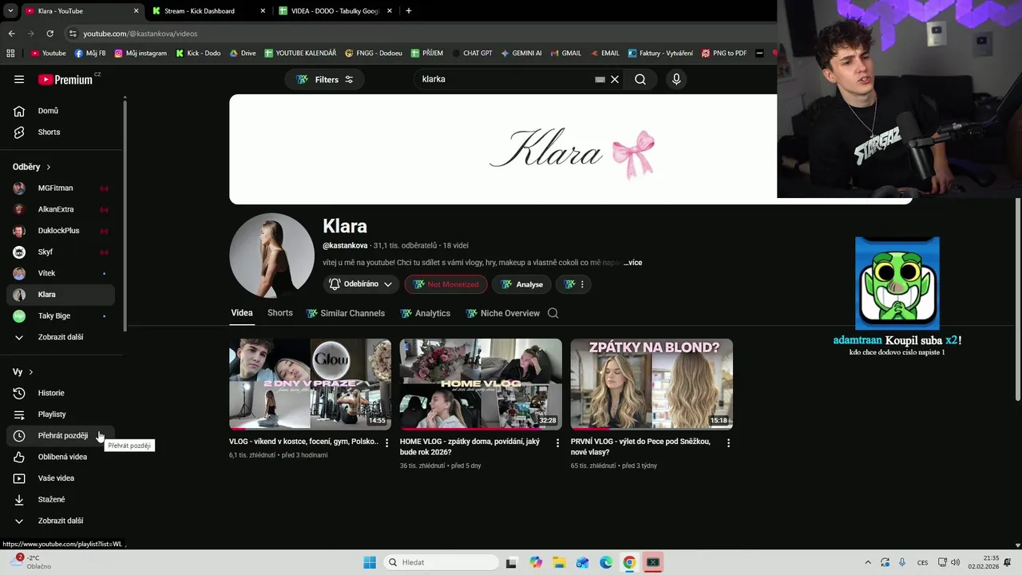
Task: Open the Chrome apps grid in bookmarks bar
Action: coord(10,54)
